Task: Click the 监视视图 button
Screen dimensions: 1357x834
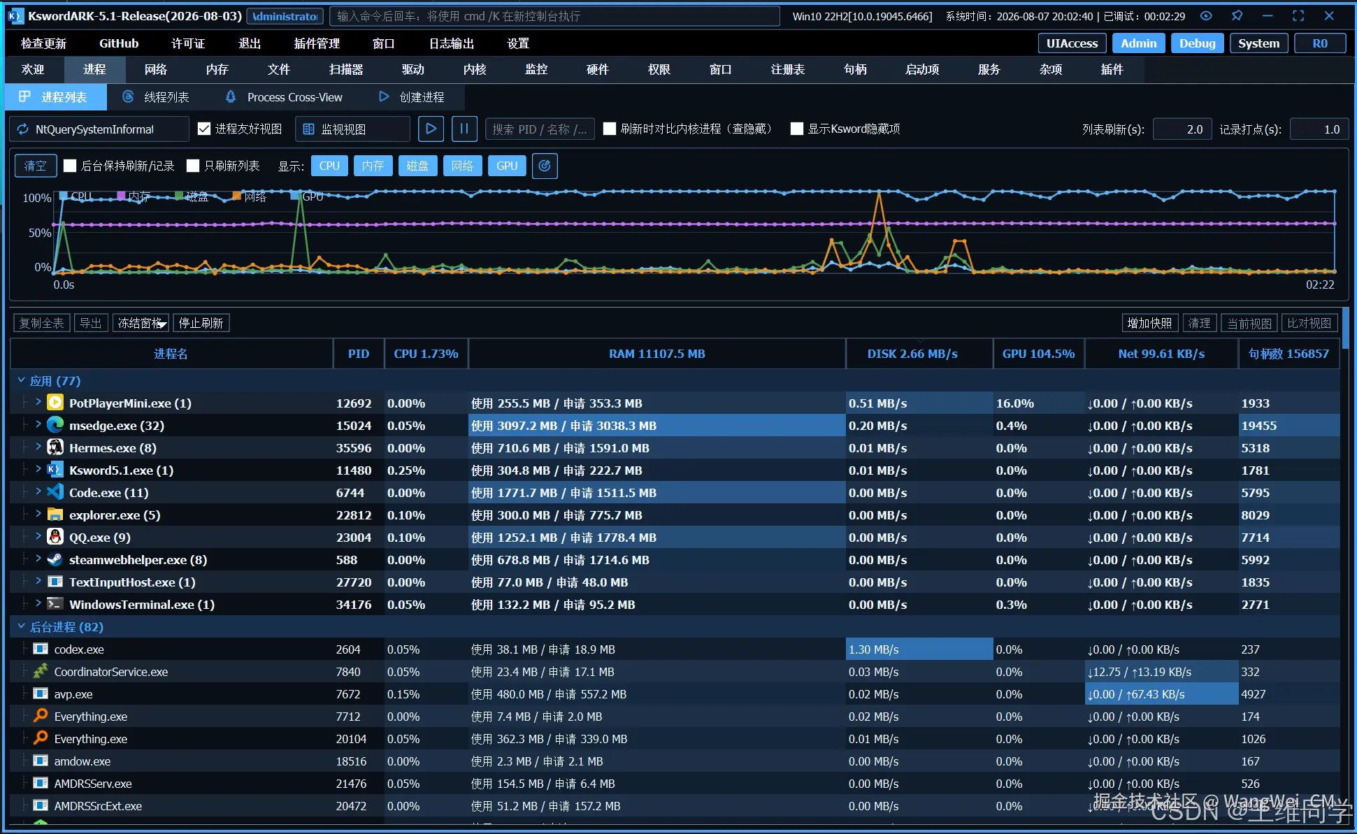Action: pos(352,129)
